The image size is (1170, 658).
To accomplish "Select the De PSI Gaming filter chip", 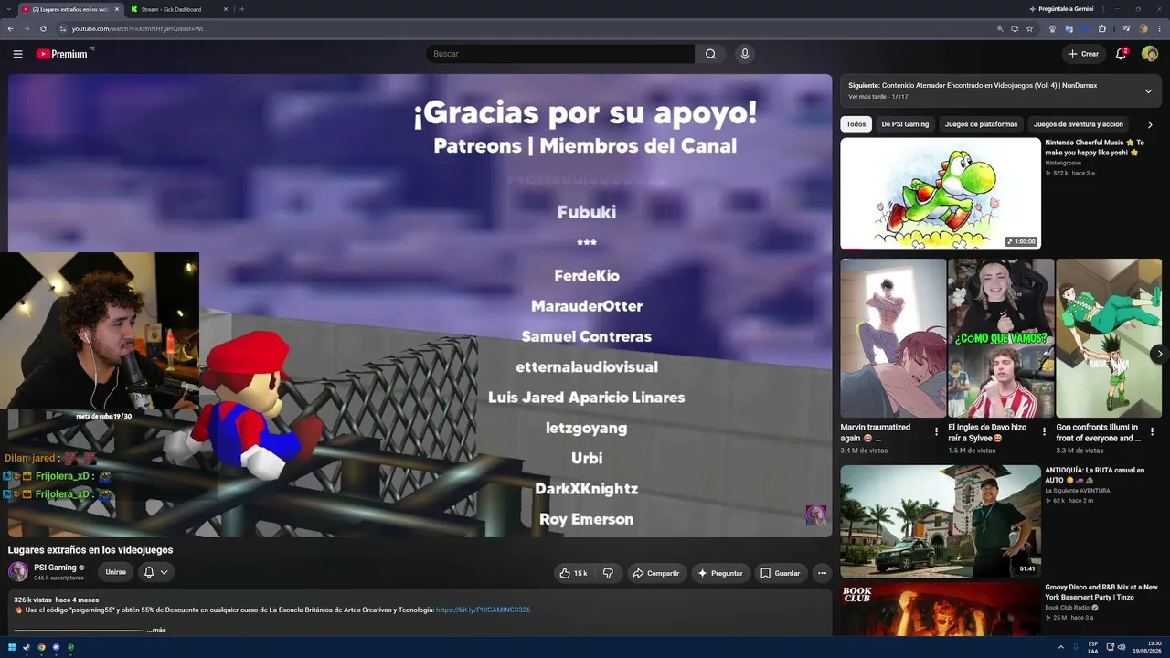I will pos(905,124).
